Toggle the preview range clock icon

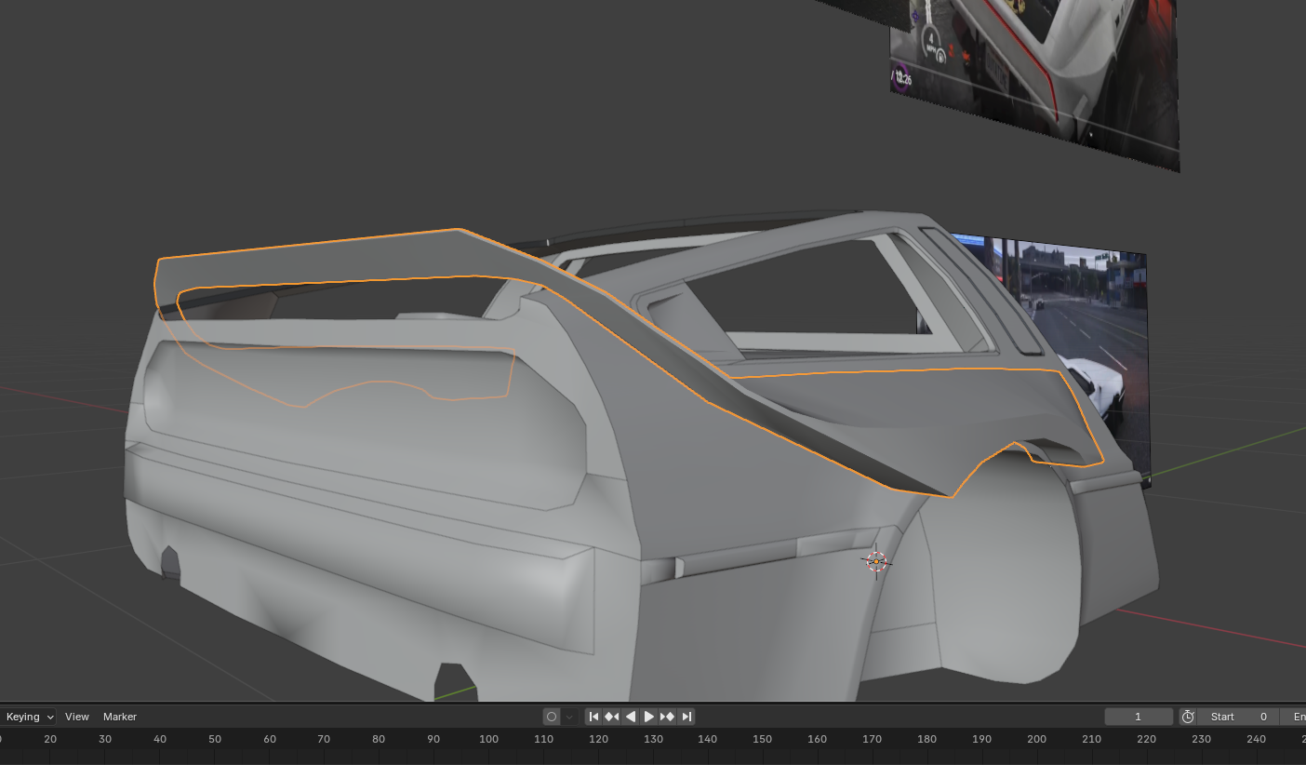pos(1188,717)
